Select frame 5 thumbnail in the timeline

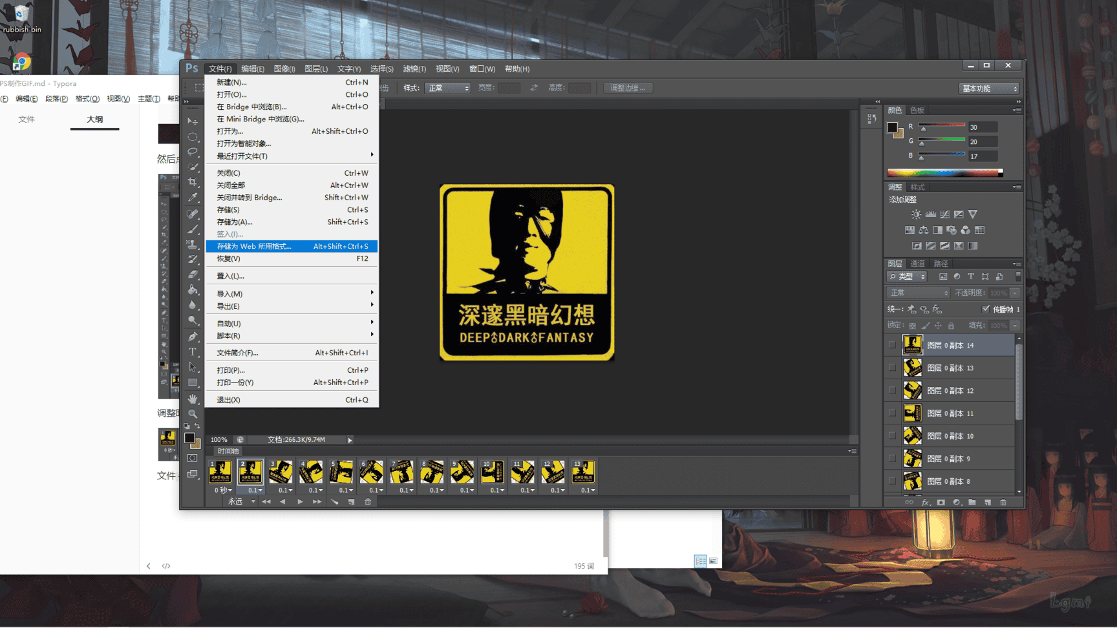click(x=341, y=472)
